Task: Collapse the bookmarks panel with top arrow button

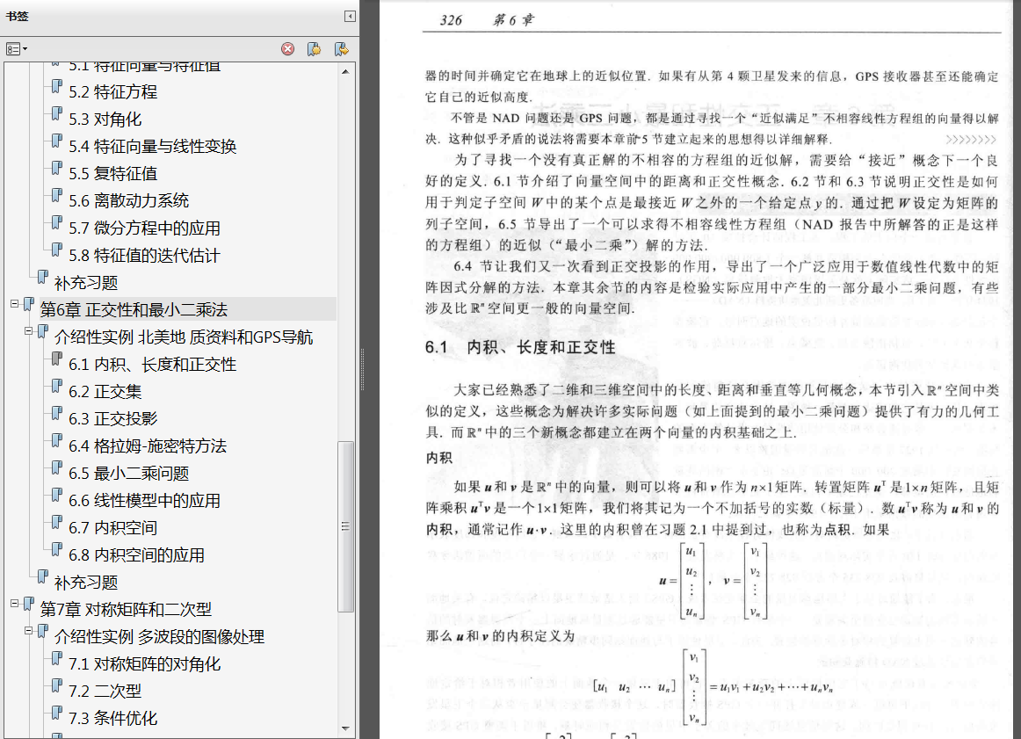Action: [x=350, y=17]
